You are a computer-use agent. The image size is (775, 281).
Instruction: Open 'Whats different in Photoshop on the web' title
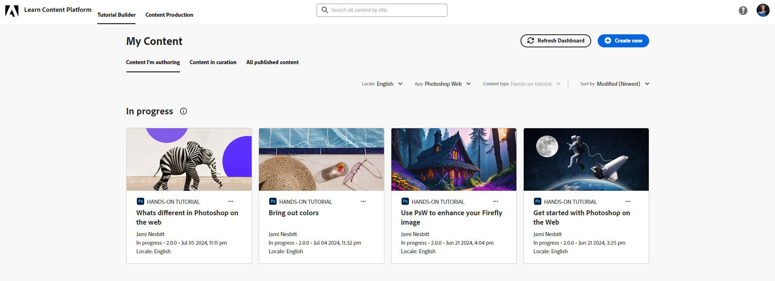(x=187, y=217)
